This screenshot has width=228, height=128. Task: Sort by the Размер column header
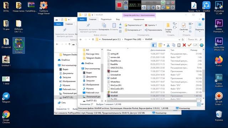click(194, 50)
